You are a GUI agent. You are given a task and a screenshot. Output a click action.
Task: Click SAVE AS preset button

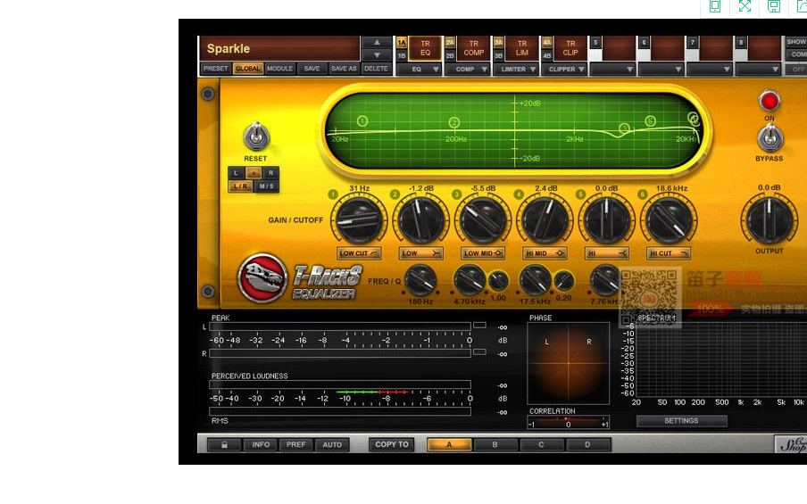(344, 69)
